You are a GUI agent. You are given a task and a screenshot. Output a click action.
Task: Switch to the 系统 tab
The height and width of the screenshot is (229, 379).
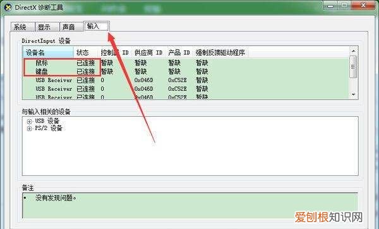(x=23, y=26)
